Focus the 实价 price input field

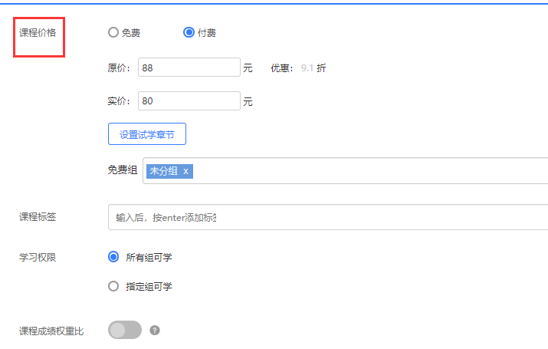coord(189,101)
